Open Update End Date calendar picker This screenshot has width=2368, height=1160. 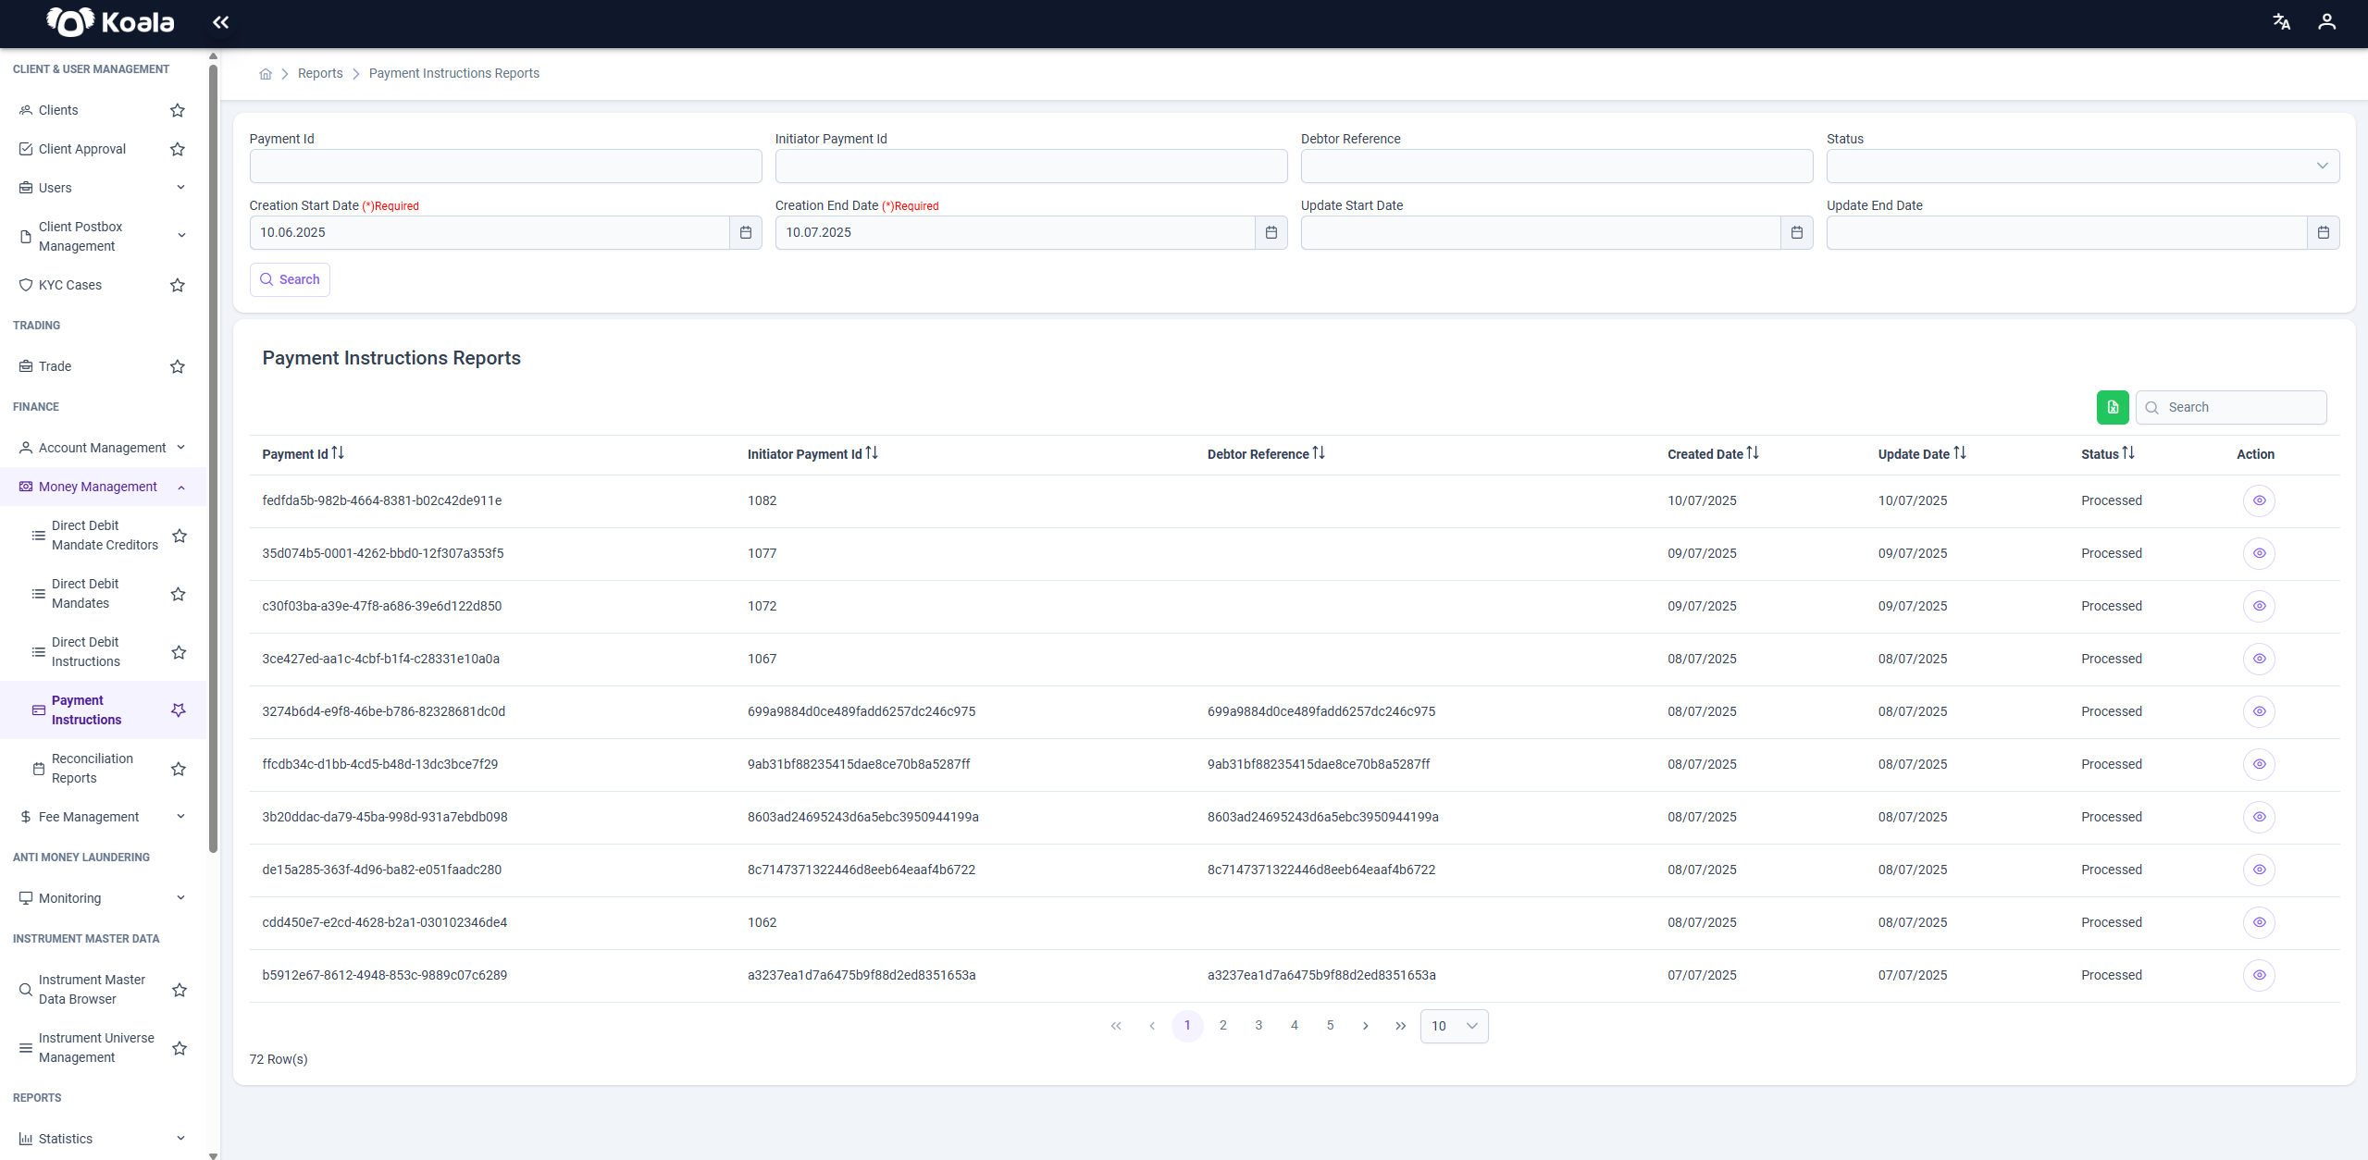tap(2323, 232)
